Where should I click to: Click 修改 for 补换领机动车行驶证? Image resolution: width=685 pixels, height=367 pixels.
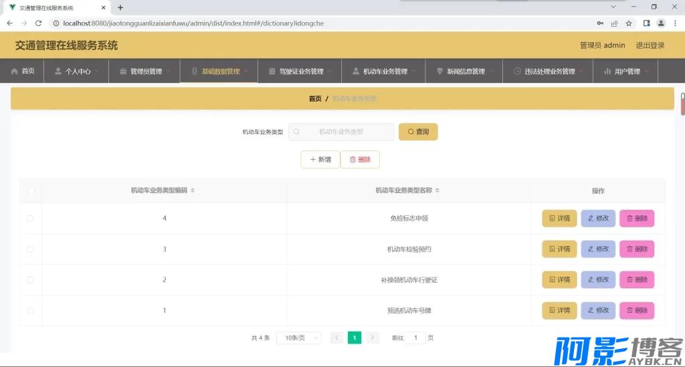598,279
